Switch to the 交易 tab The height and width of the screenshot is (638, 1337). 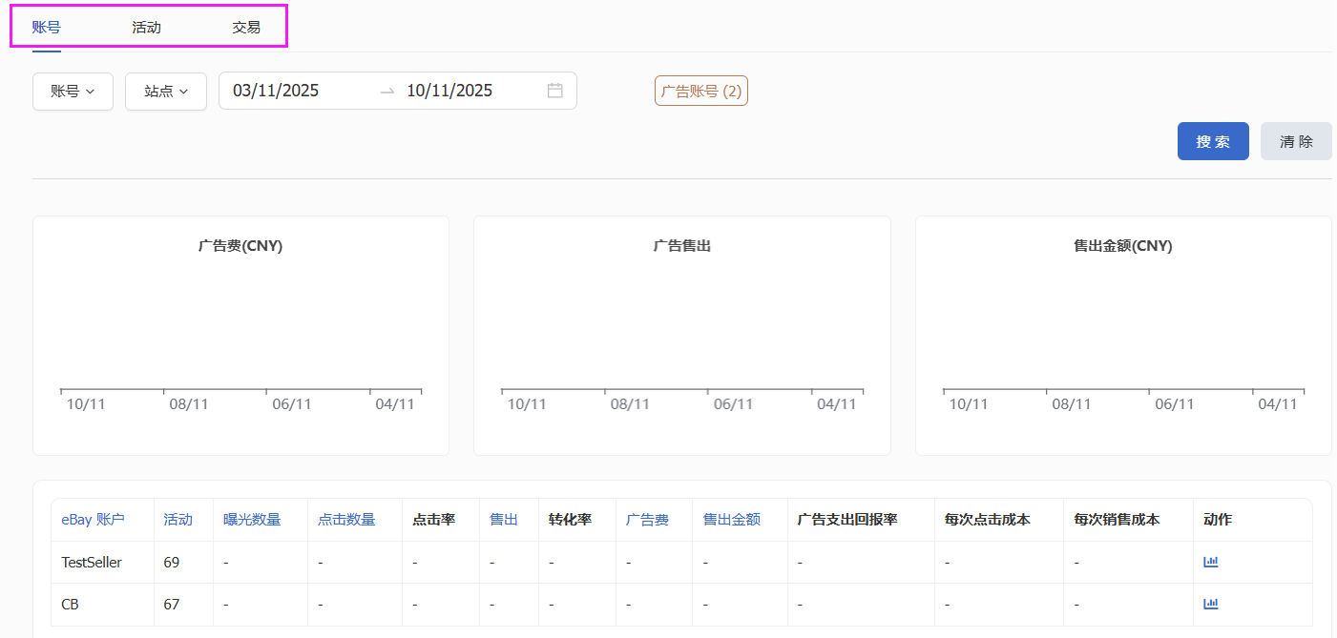(x=246, y=28)
